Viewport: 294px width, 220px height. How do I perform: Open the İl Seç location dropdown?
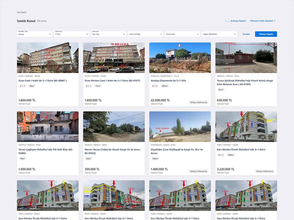click(x=72, y=34)
